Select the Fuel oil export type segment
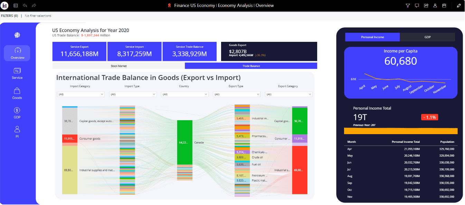 tap(242, 165)
